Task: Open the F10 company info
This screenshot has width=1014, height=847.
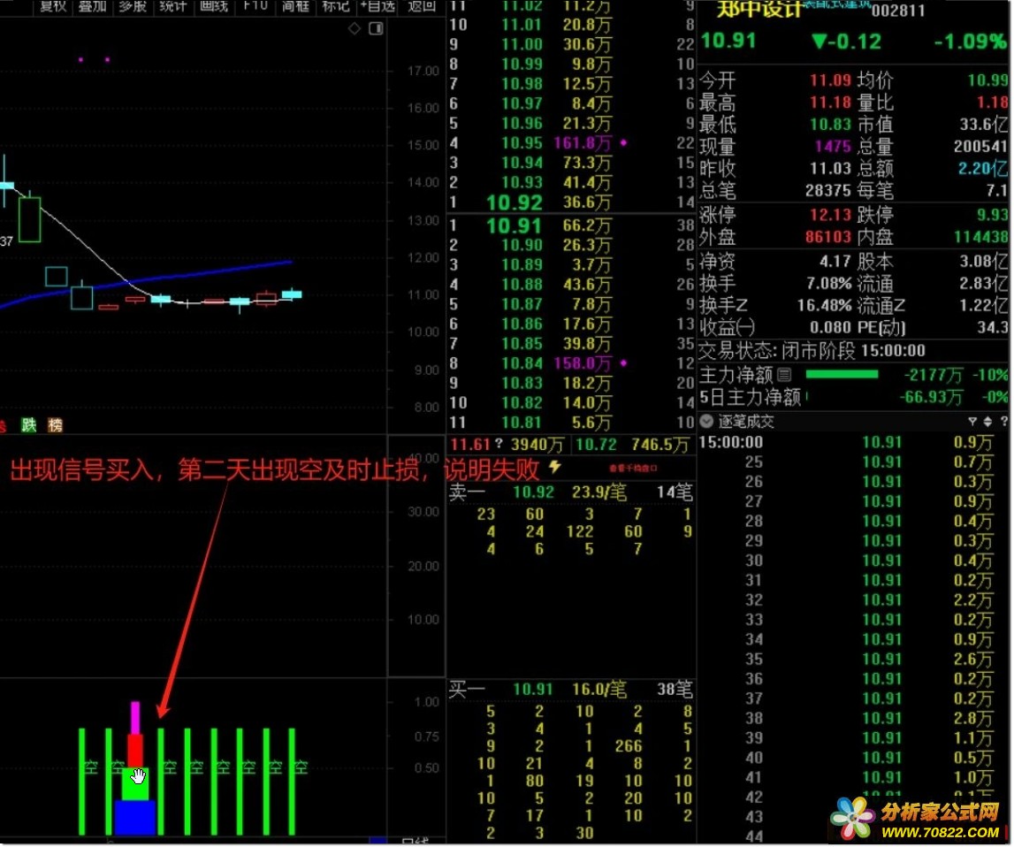Action: click(255, 6)
